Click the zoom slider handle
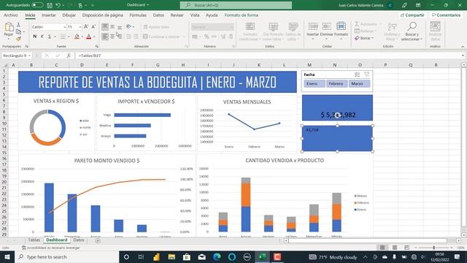This screenshot has width=467, height=263. pos(434,248)
